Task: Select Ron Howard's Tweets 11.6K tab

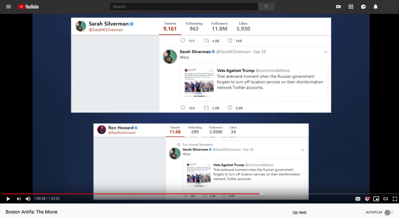Action: point(175,130)
